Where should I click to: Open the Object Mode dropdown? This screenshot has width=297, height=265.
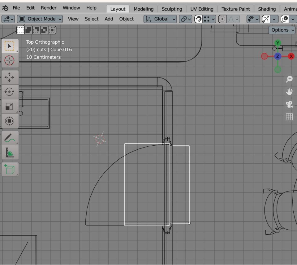(40, 19)
